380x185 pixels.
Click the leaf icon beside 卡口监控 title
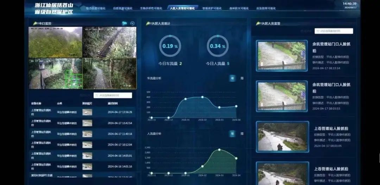tap(36, 24)
